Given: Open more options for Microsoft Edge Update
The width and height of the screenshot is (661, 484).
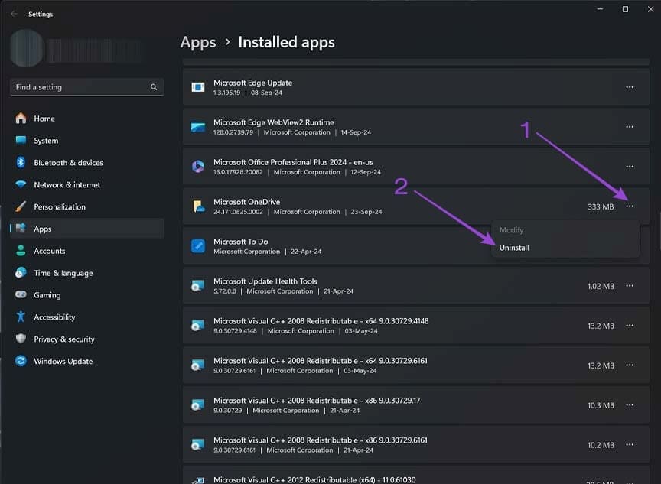Looking at the screenshot, I should coord(630,87).
